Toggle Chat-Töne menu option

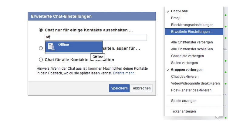coord(194,11)
